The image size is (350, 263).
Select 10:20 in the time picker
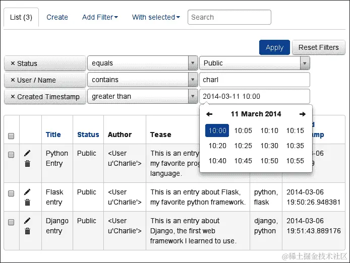pos(217,146)
